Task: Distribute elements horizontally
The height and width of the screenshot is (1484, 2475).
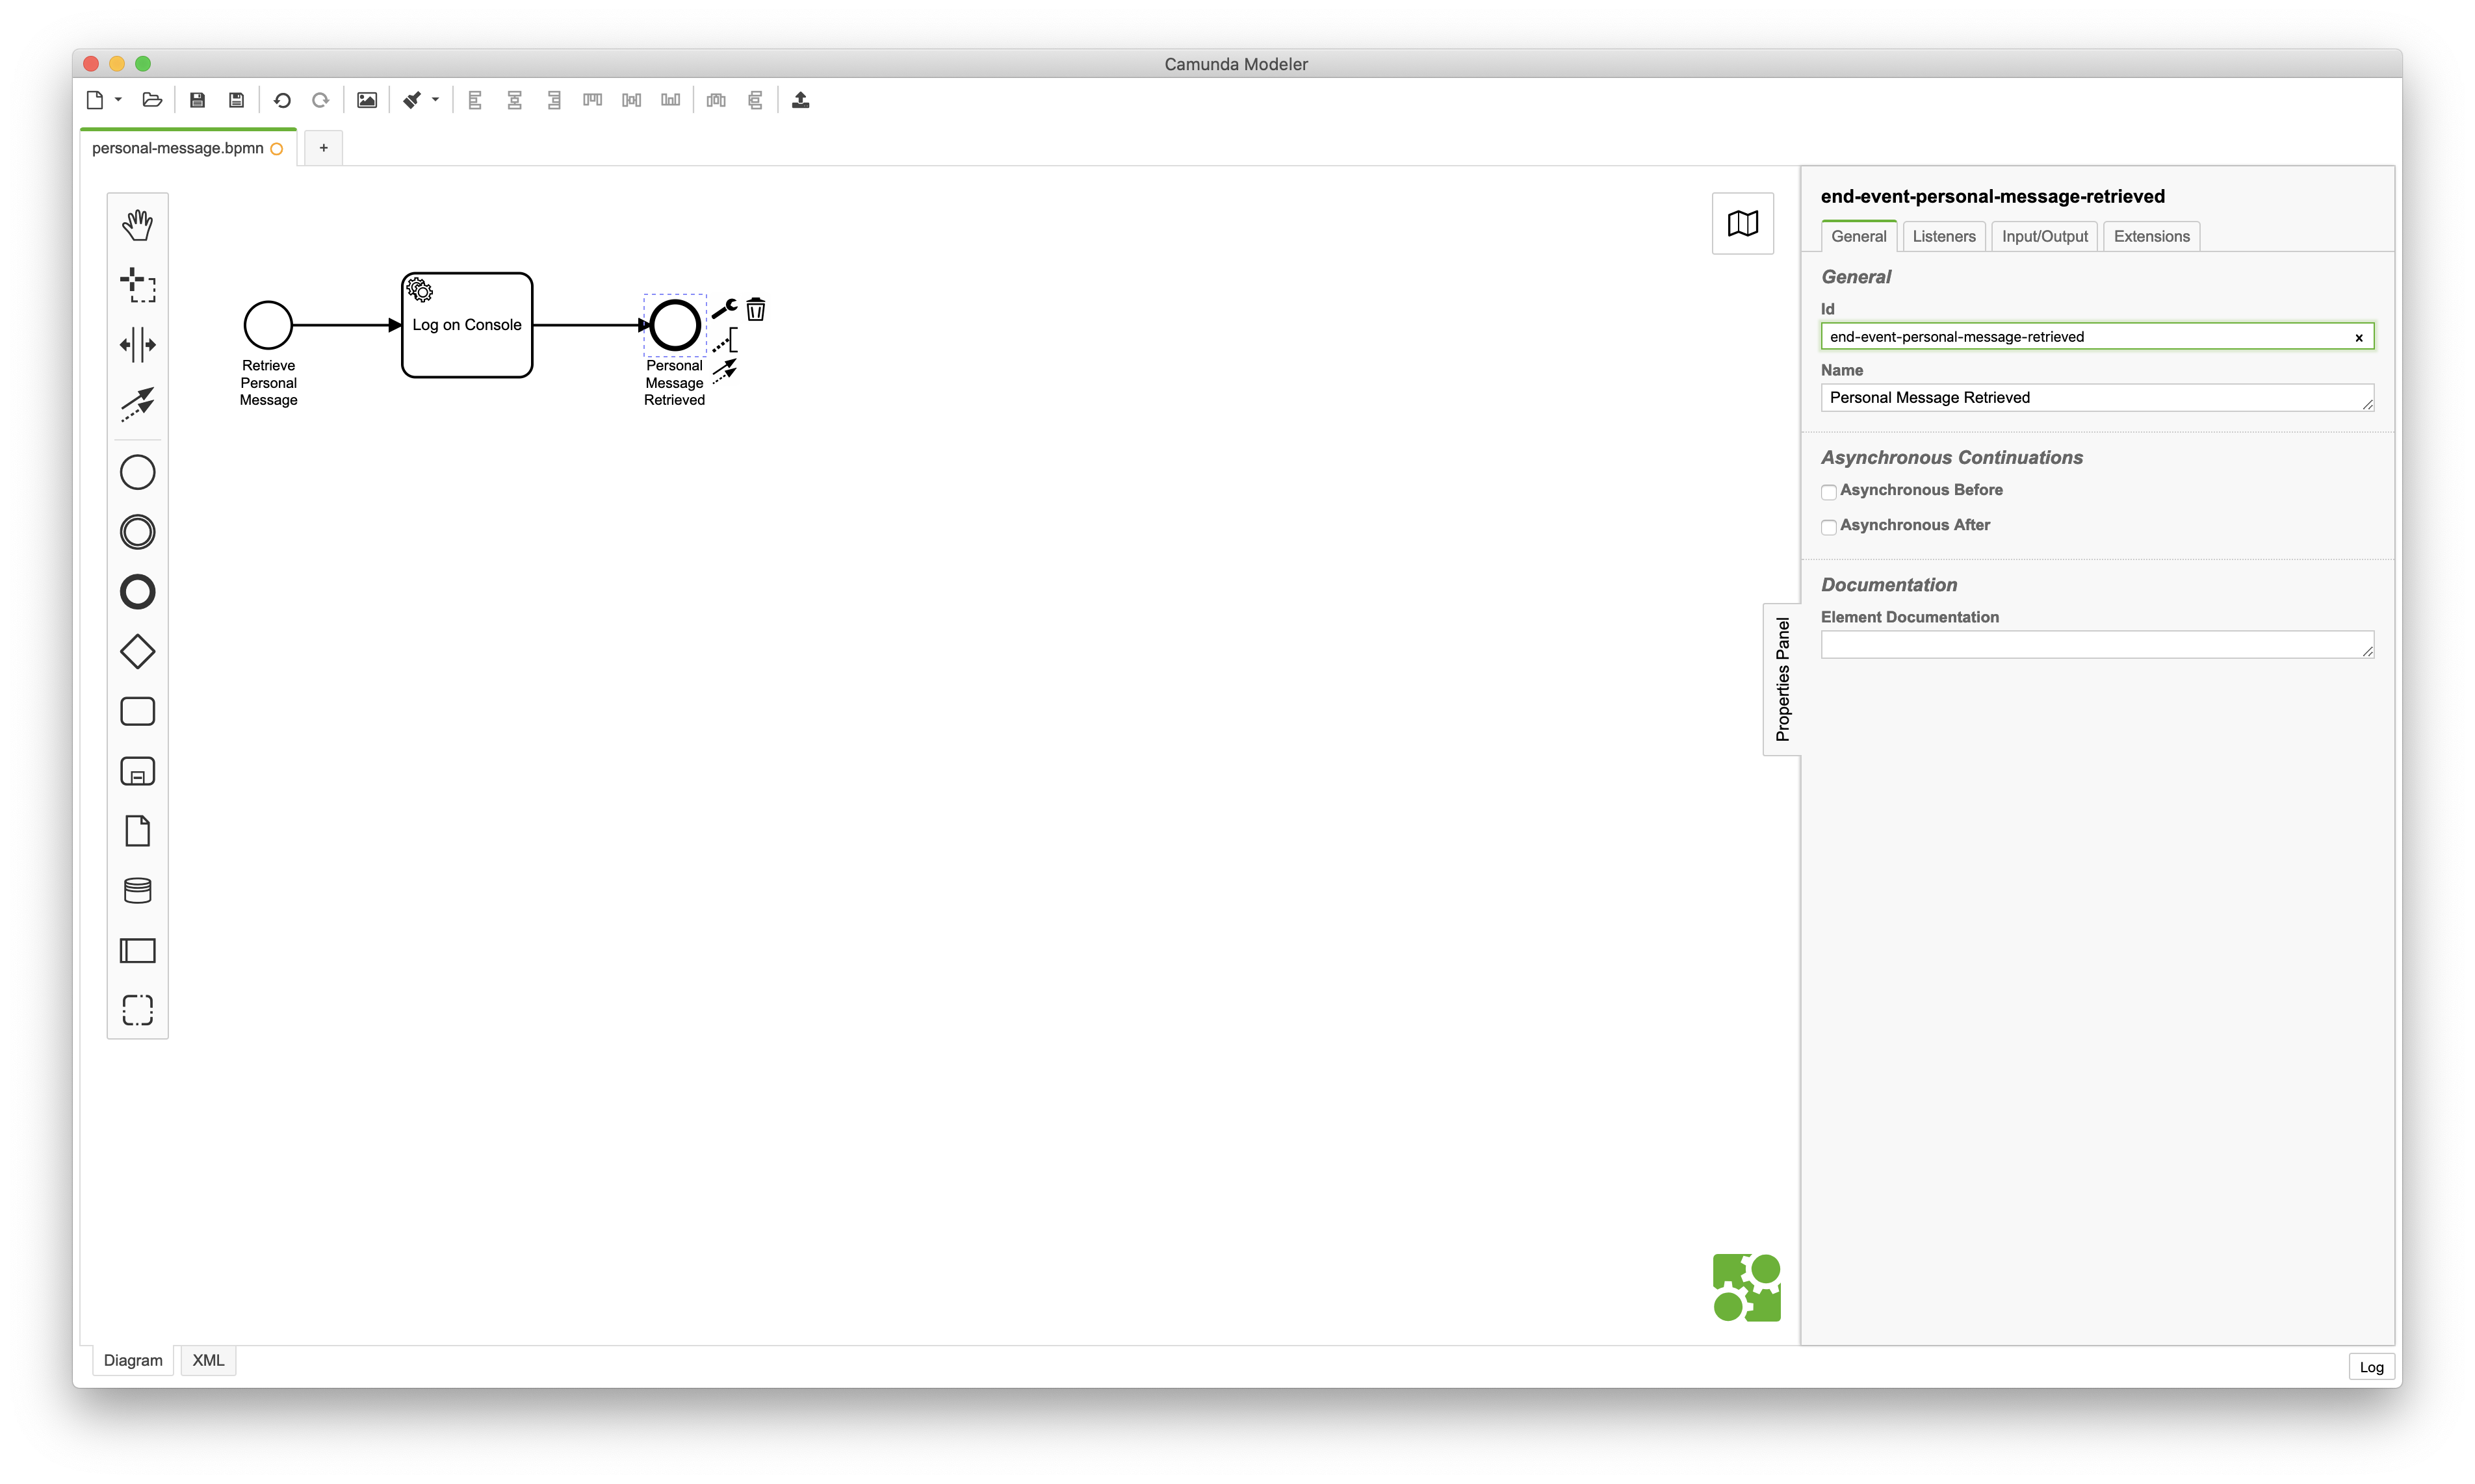Action: (716, 100)
